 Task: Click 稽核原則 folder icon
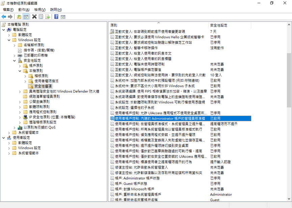tap(31, 76)
